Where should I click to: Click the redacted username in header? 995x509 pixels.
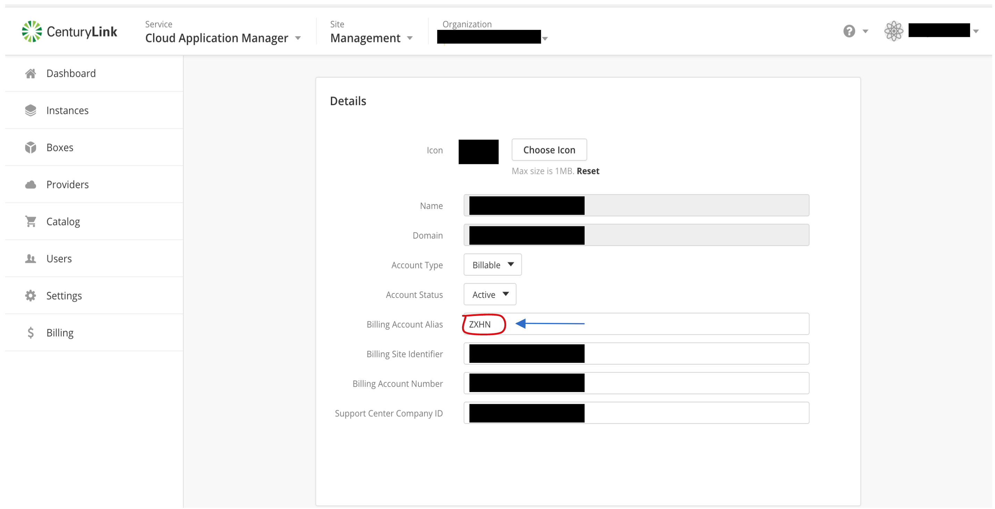click(x=939, y=30)
